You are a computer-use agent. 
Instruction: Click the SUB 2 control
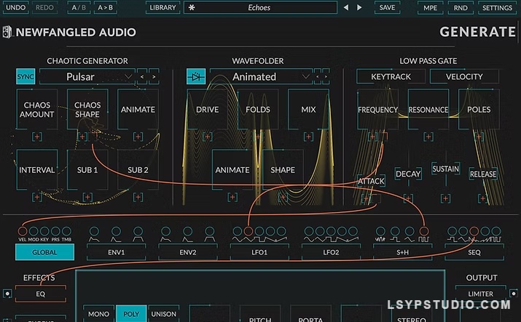[x=138, y=170]
